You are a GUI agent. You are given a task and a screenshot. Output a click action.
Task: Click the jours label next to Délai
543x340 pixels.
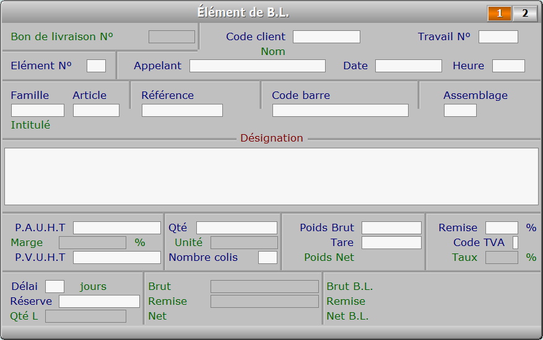click(93, 287)
